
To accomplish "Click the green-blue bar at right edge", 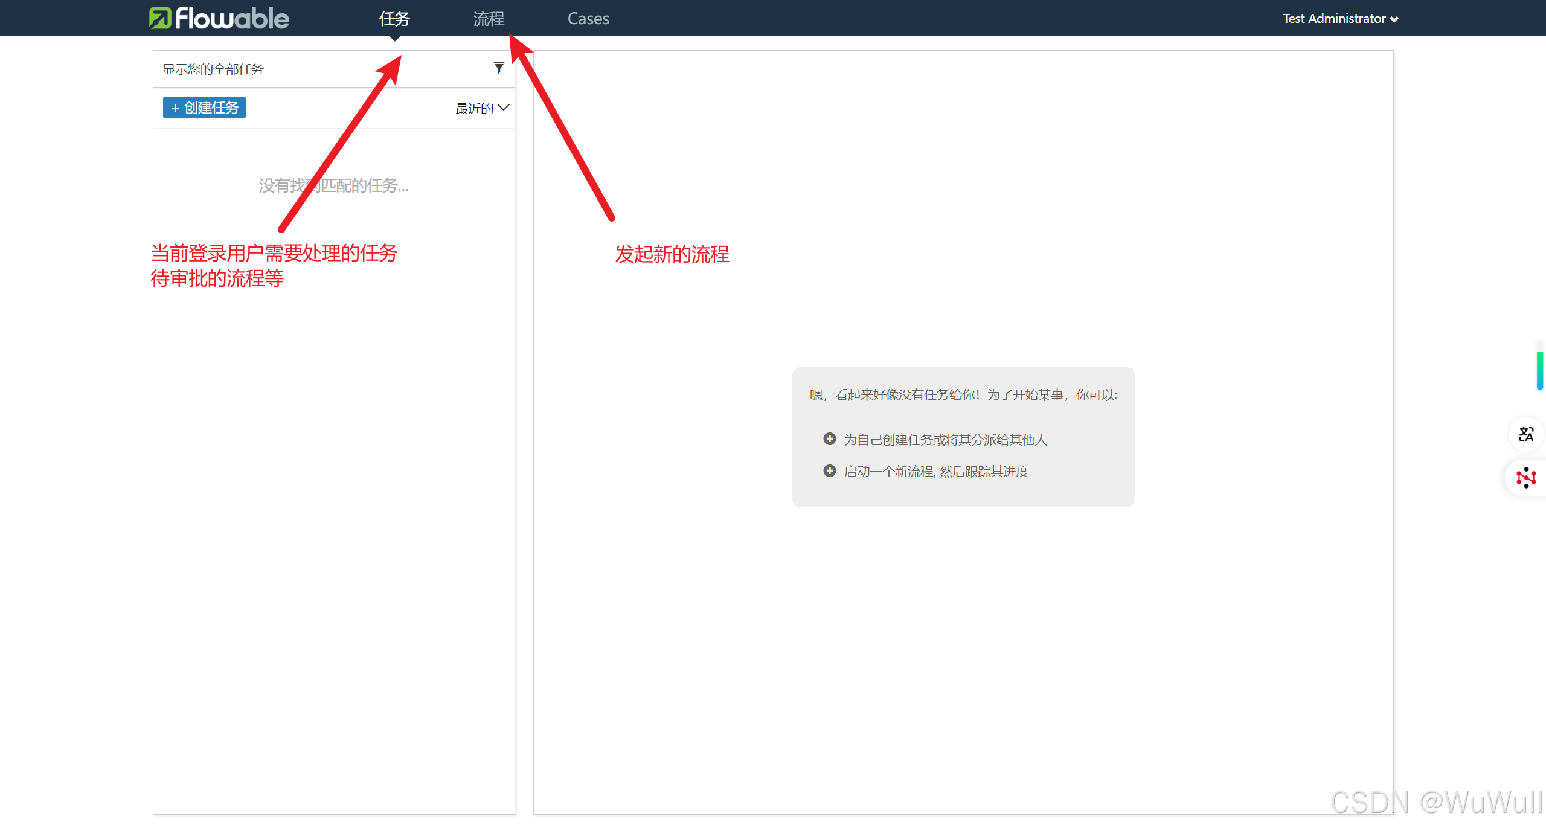I will click(1540, 370).
